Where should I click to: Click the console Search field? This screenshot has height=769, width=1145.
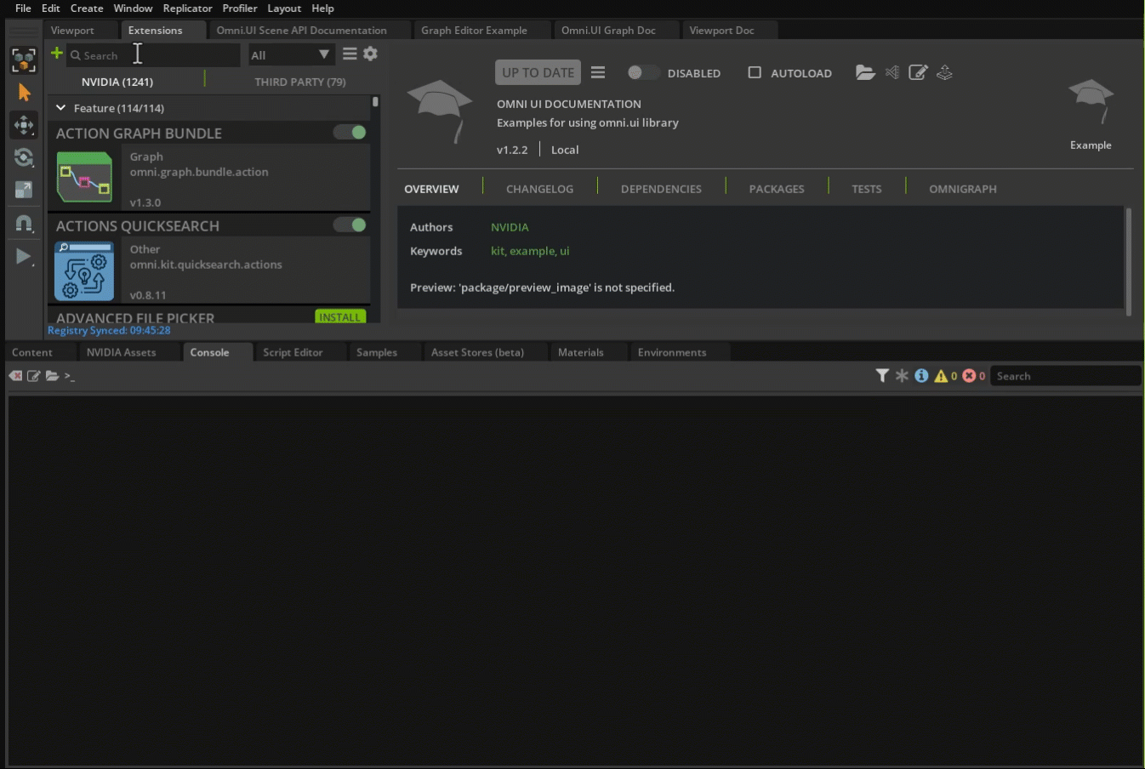point(1067,375)
